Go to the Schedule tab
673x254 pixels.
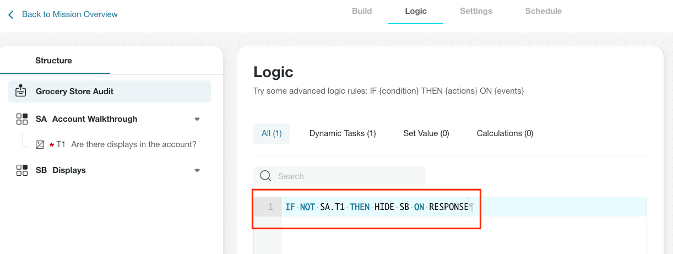544,11
